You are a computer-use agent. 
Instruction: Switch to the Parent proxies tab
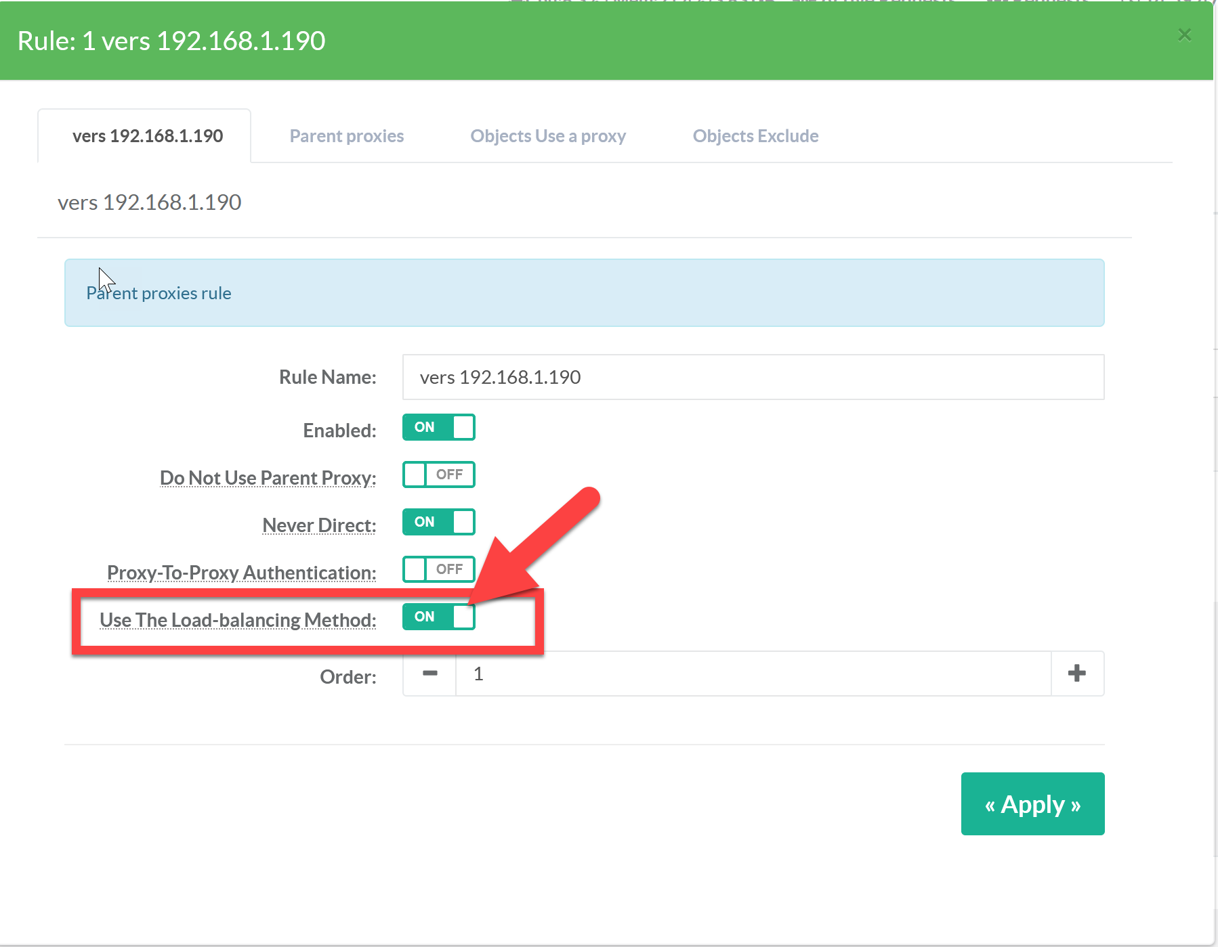point(346,136)
